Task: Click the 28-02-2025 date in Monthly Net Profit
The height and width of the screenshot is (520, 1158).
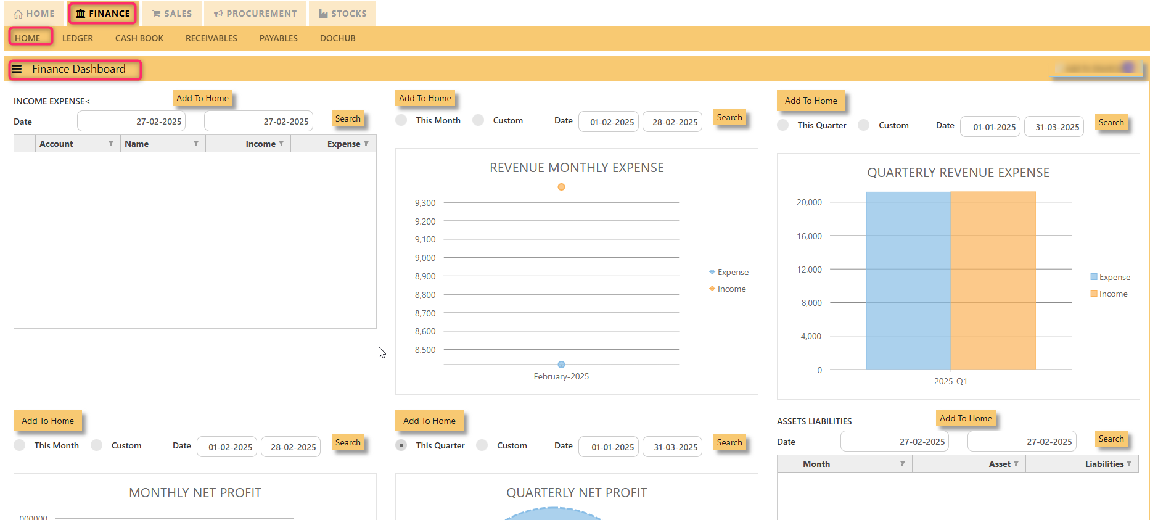Action: coord(290,447)
